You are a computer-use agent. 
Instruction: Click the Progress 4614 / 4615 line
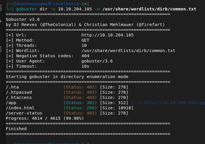pos(45,119)
